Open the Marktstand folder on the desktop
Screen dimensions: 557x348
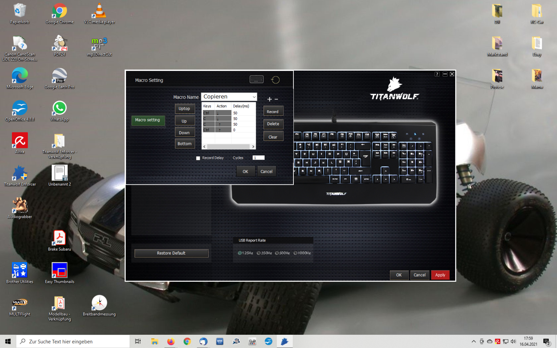pos(497,46)
